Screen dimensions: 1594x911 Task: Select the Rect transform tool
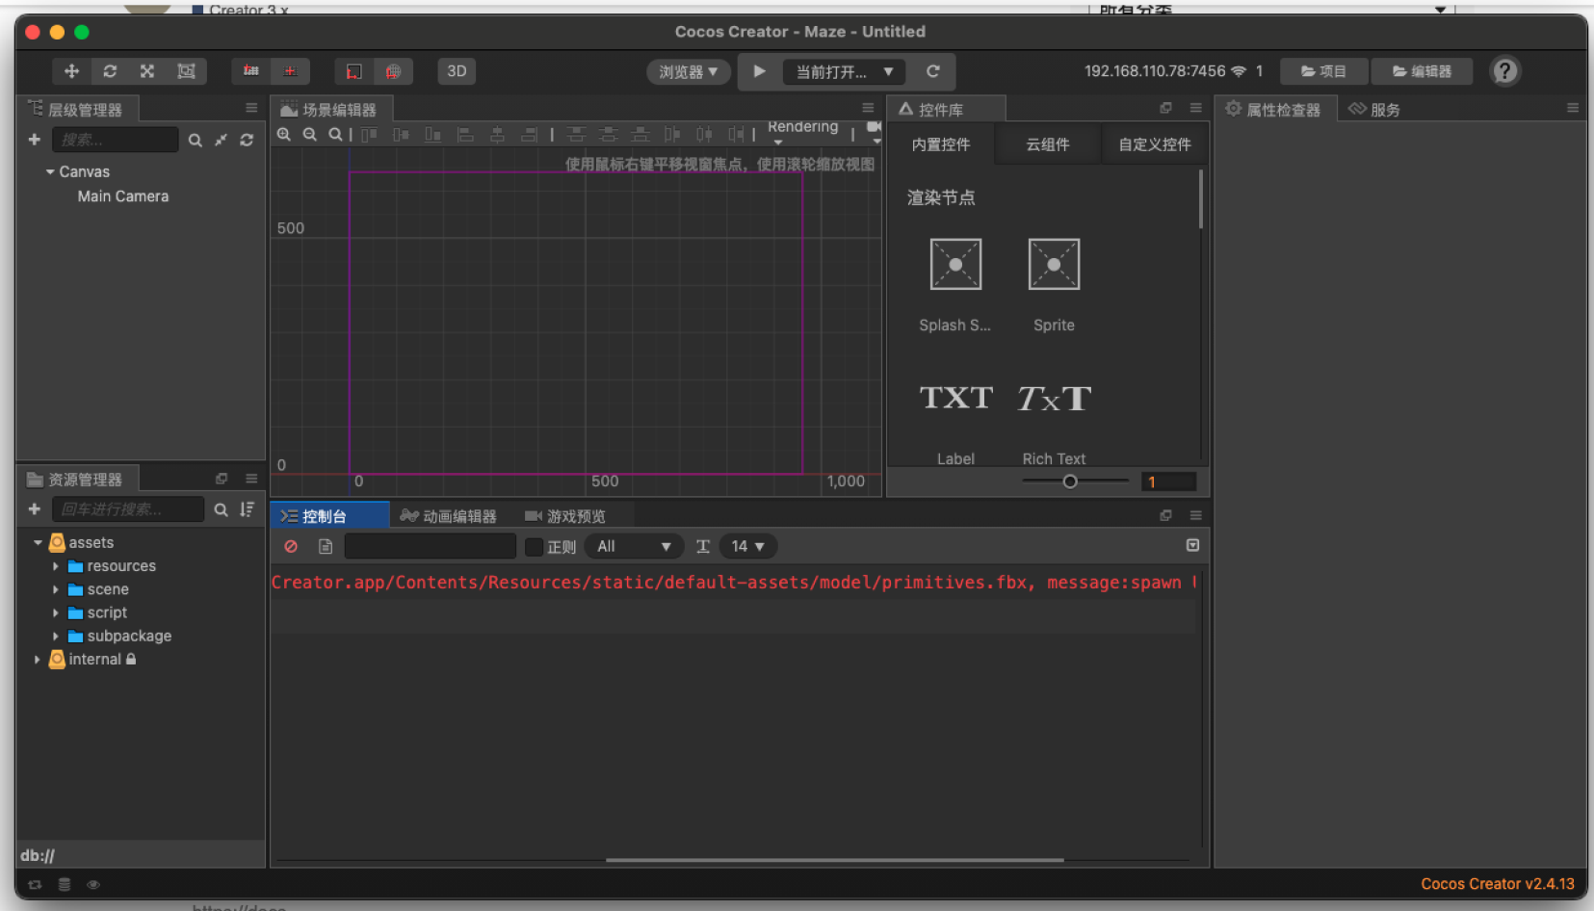186,71
